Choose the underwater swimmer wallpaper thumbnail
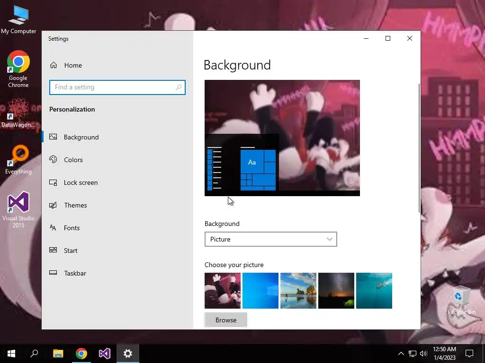485x363 pixels. tap(374, 291)
